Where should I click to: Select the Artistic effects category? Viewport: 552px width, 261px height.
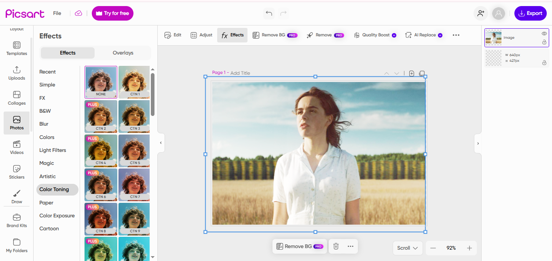click(x=48, y=177)
